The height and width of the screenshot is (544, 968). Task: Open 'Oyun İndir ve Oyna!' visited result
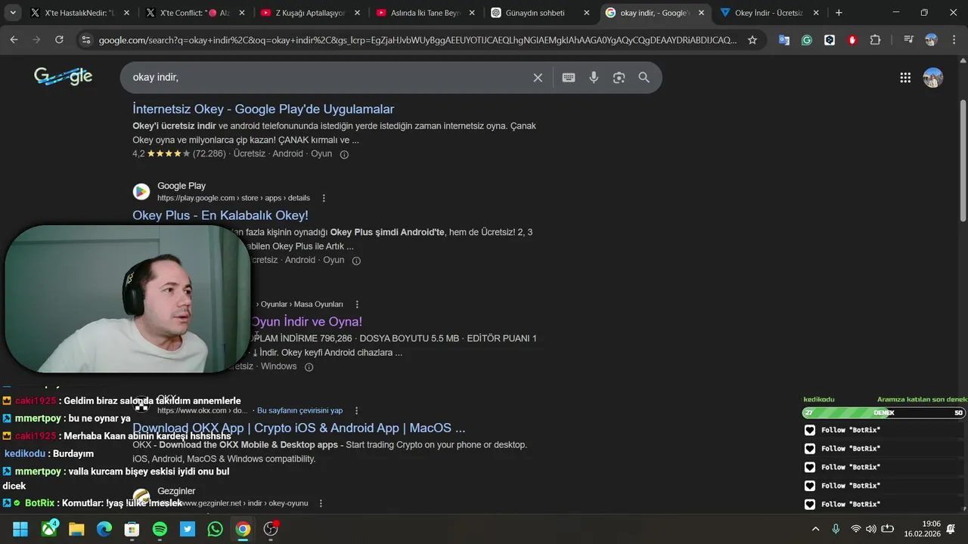tap(306, 322)
